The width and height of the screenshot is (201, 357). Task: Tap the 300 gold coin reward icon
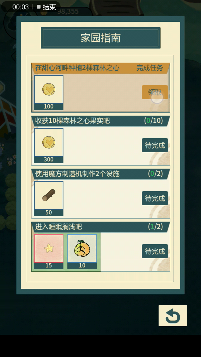[49, 143]
